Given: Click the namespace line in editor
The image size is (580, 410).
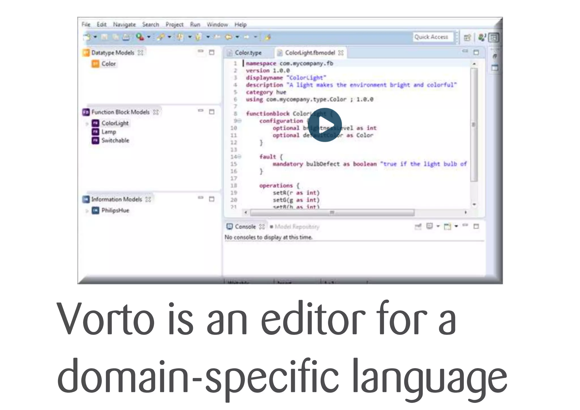Looking at the screenshot, I should (x=289, y=63).
